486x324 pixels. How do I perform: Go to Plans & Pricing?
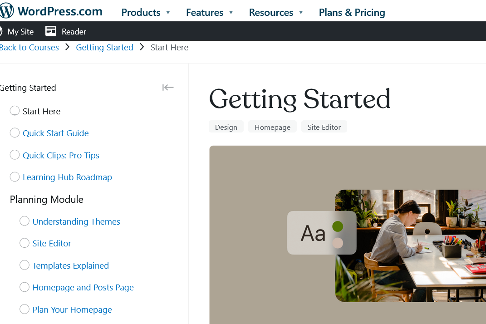[x=352, y=12]
